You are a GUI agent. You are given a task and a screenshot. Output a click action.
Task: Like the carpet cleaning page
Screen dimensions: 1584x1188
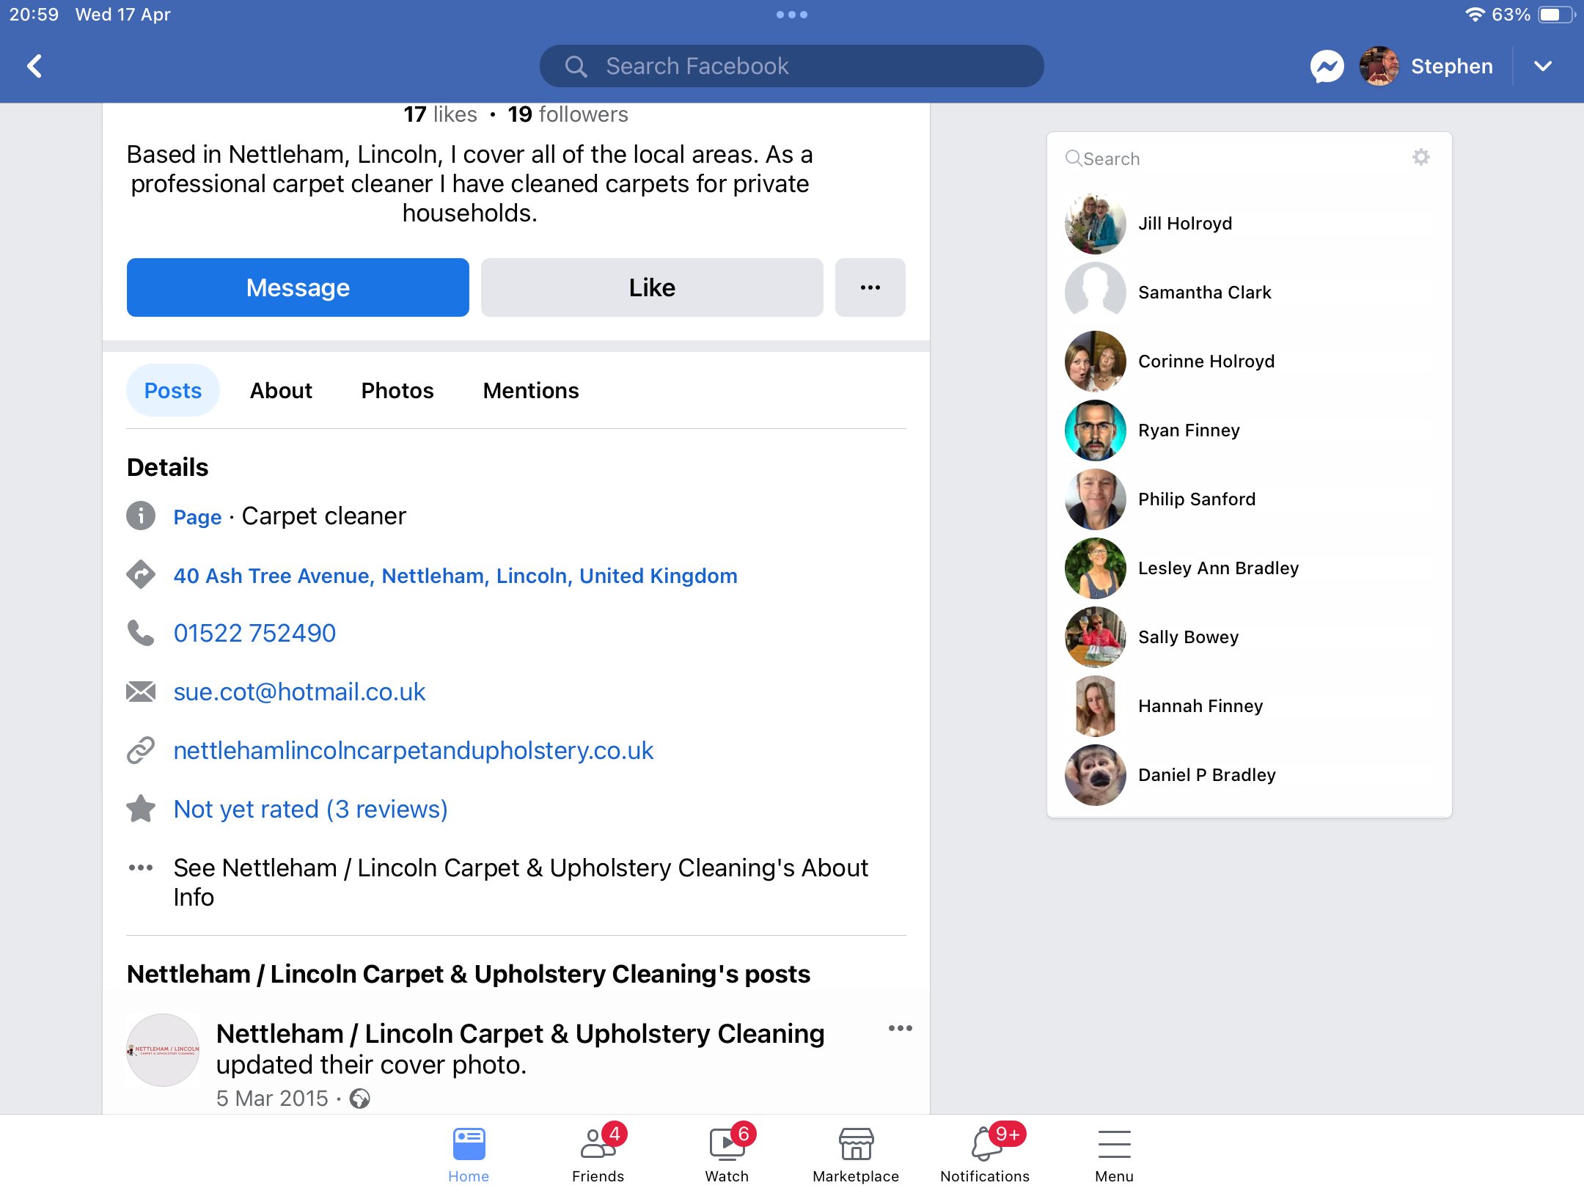652,287
